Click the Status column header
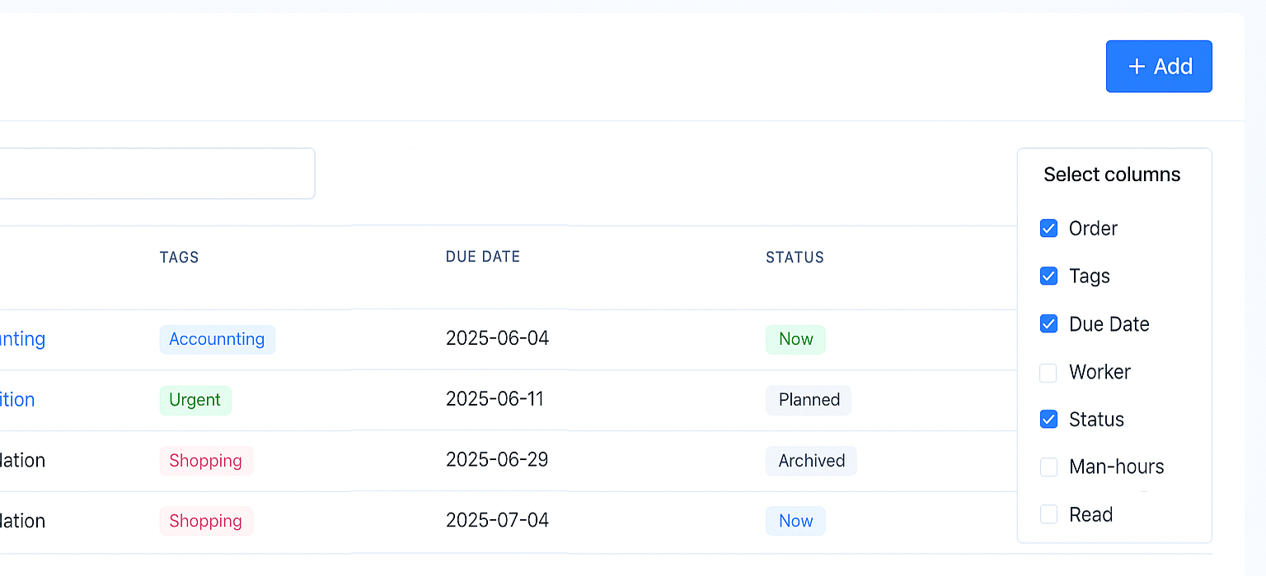 795,257
